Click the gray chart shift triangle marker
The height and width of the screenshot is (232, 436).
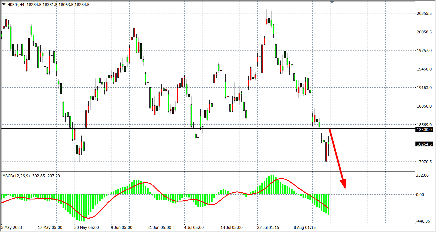tap(332, 2)
